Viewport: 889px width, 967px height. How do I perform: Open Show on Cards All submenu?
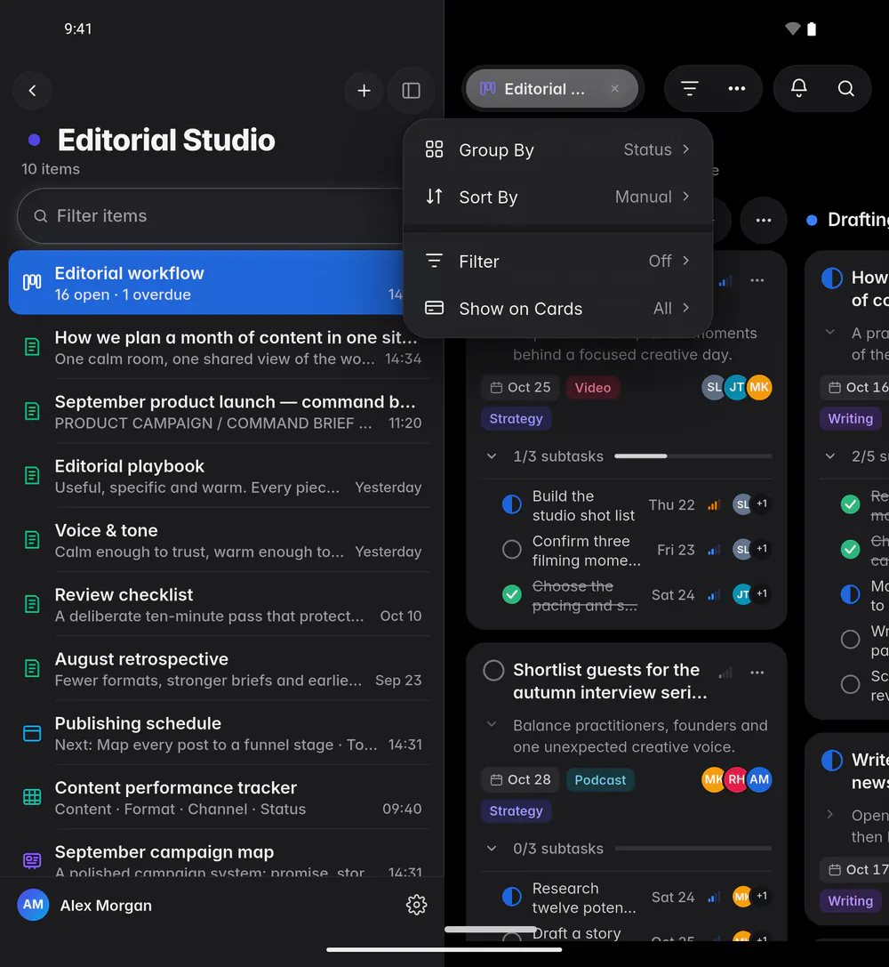557,309
